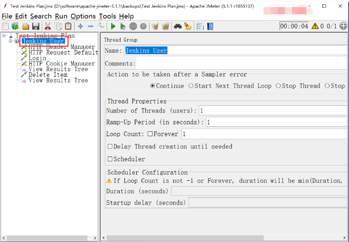Click the Ramp-Up Period field
349x242 pixels.
[x=276, y=122]
